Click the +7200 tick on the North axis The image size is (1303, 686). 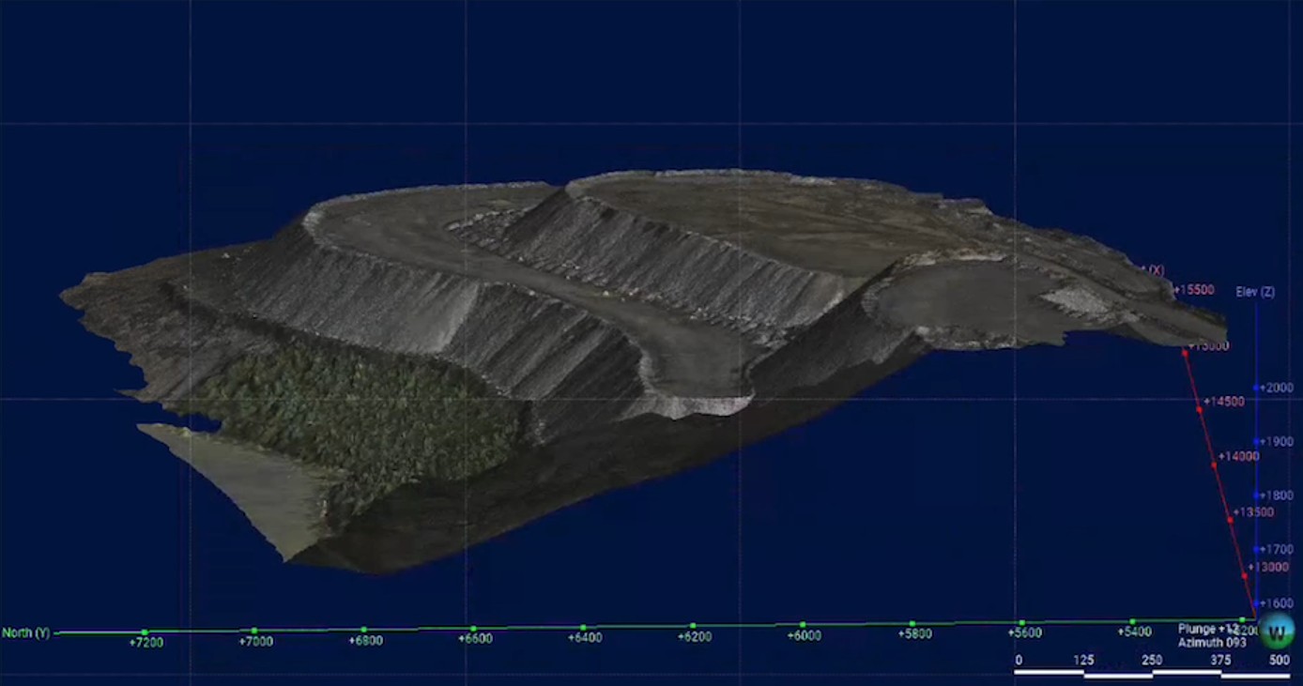pos(146,643)
